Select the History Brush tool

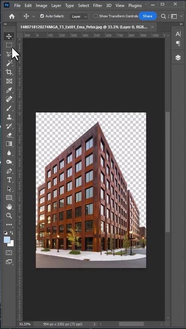9,126
